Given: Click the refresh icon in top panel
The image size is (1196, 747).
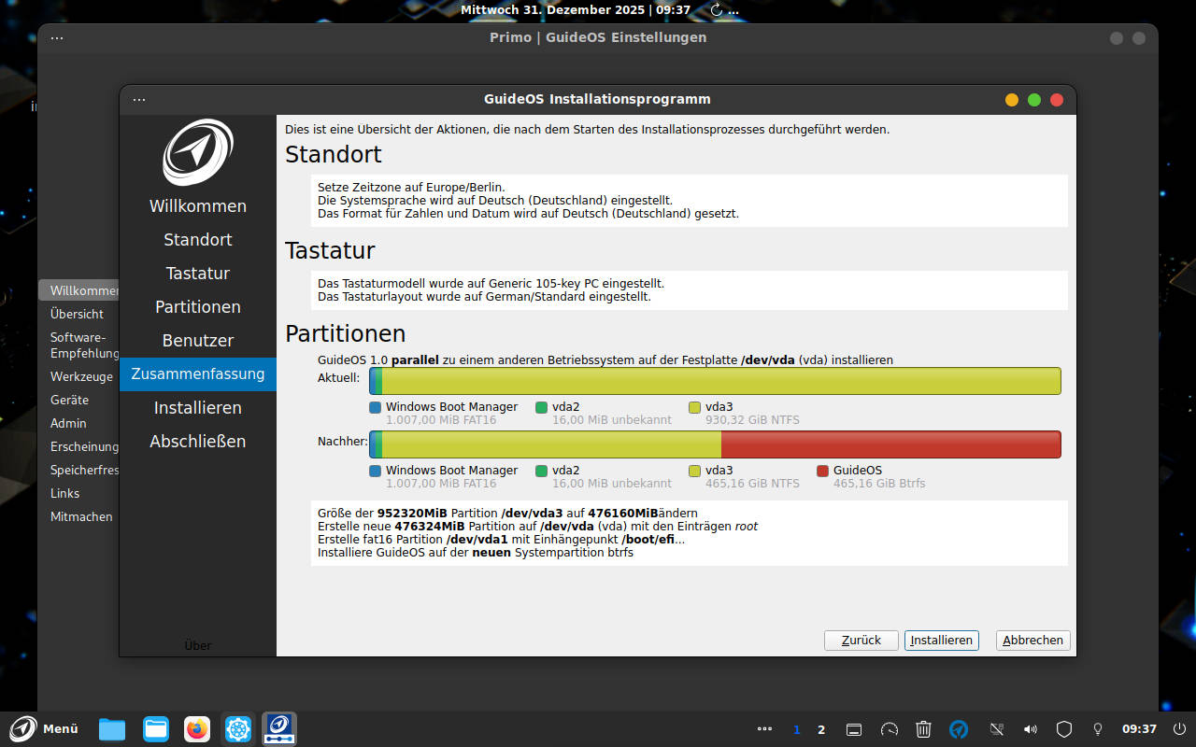Looking at the screenshot, I should (717, 9).
